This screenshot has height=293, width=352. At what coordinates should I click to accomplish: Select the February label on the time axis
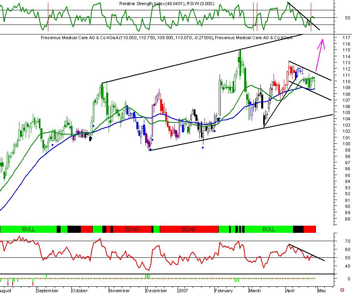(224, 291)
